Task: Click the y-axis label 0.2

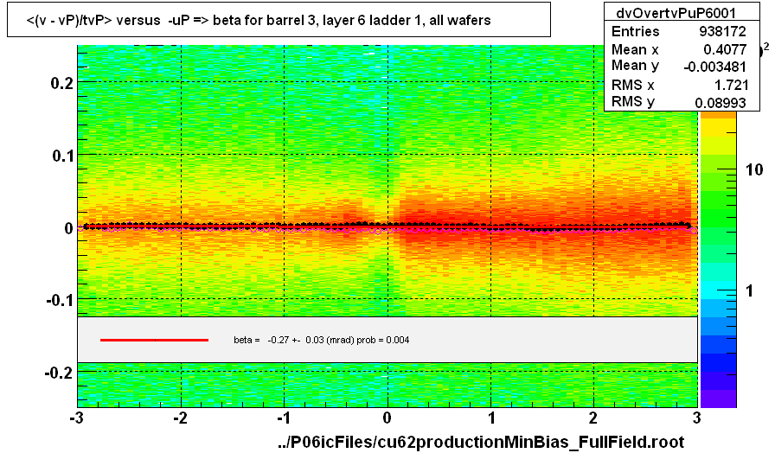Action: point(62,82)
